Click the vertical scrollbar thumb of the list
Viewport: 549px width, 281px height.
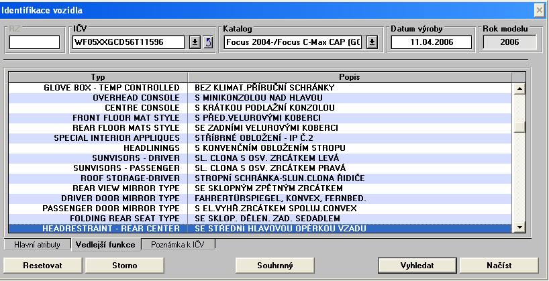coord(518,127)
